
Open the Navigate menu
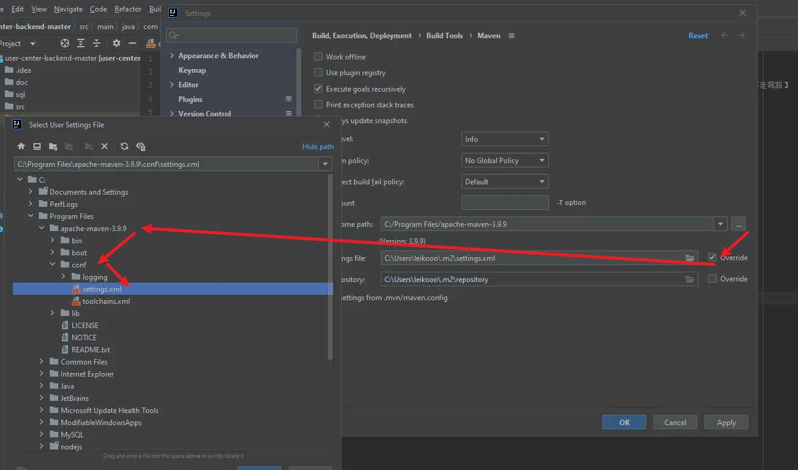tap(69, 9)
